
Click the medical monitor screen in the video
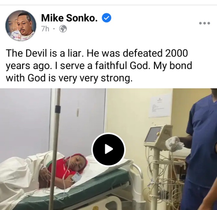pos(152,135)
